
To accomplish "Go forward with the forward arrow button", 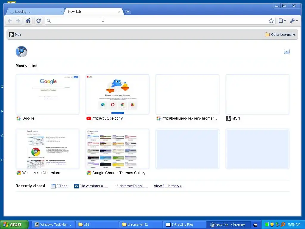I will click(x=18, y=21).
